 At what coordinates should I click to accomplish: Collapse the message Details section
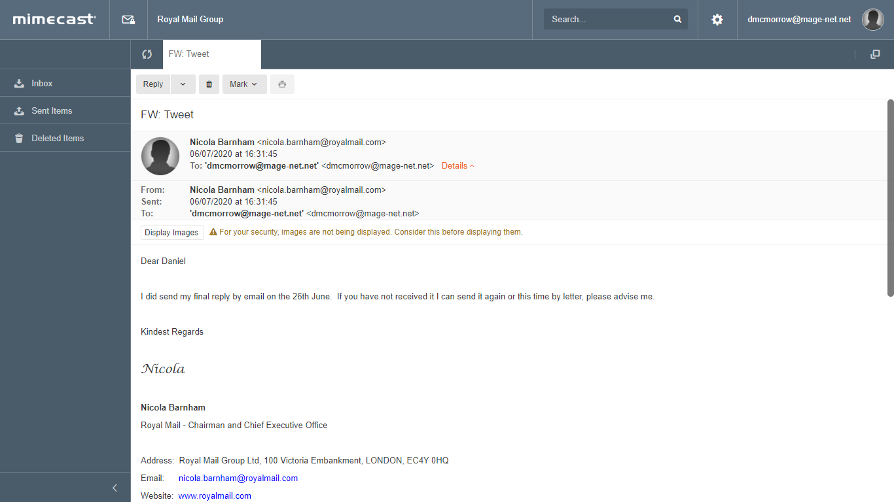[x=457, y=166]
